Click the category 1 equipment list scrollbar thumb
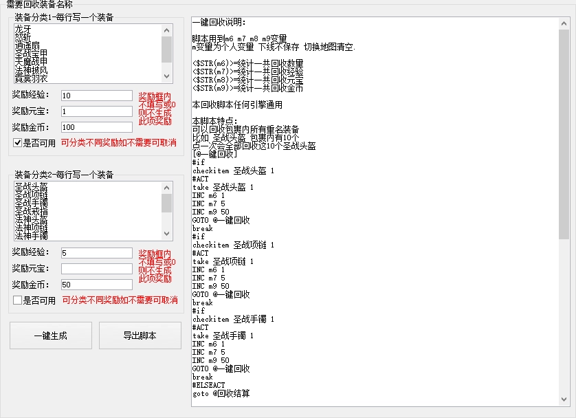The height and width of the screenshot is (418, 576). pos(166,49)
